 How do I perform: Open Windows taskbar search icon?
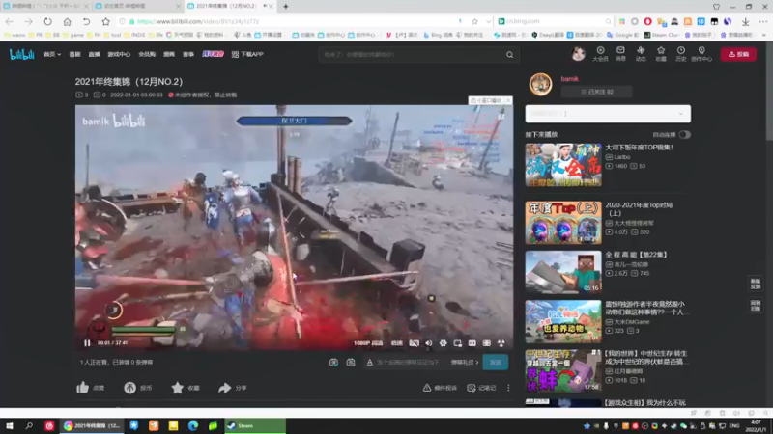29,425
